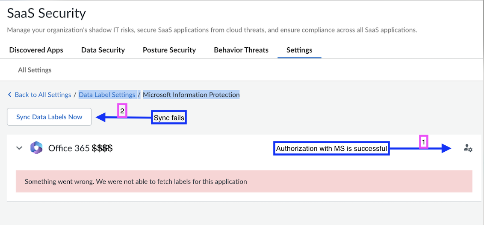Click the Office 365 $$$$ label
This screenshot has height=225, width=484.
point(80,148)
